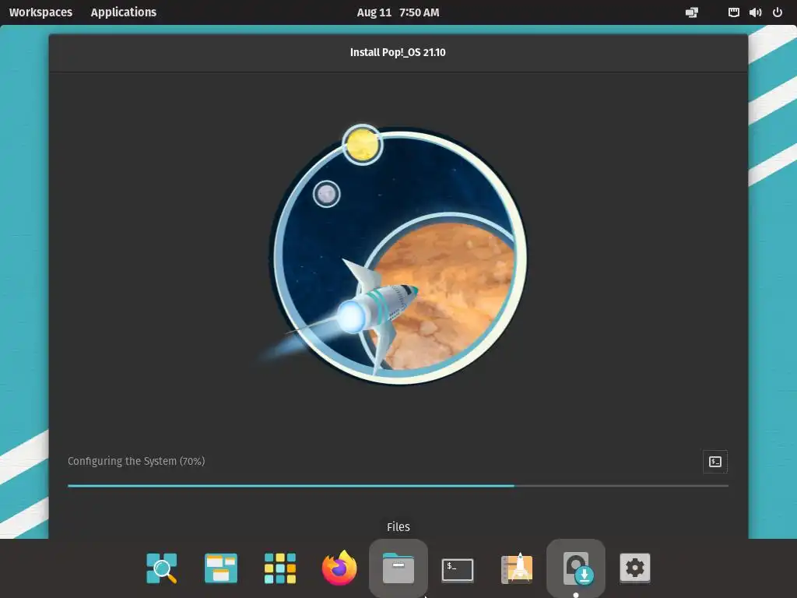Open the Applications menu in top bar
This screenshot has height=598, width=797.
point(124,12)
